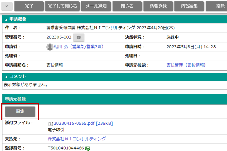227x151 pixels.
Task: Click the 閉じる button
Action: [x=127, y=6]
